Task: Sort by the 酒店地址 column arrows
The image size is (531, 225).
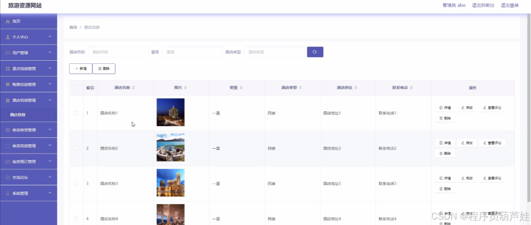Action: coord(356,88)
